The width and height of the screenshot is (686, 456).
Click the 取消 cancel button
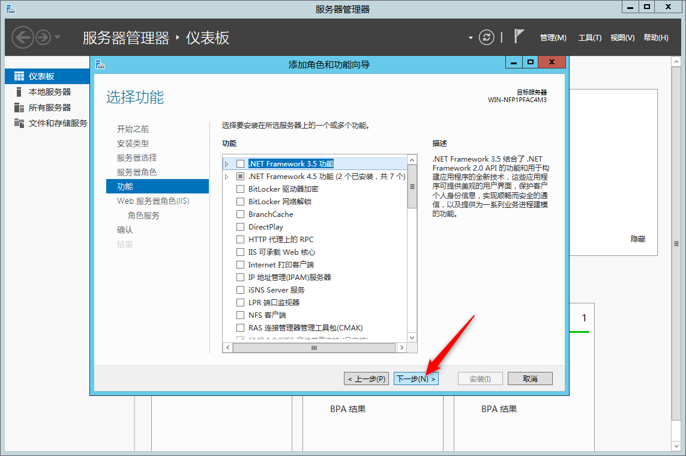click(530, 379)
